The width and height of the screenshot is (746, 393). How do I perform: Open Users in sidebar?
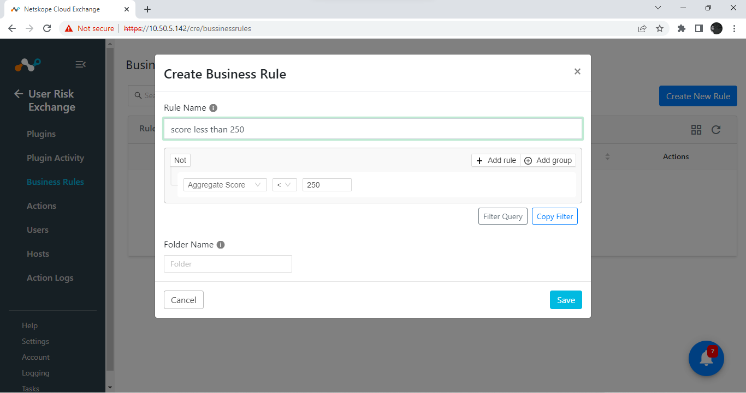(x=38, y=230)
